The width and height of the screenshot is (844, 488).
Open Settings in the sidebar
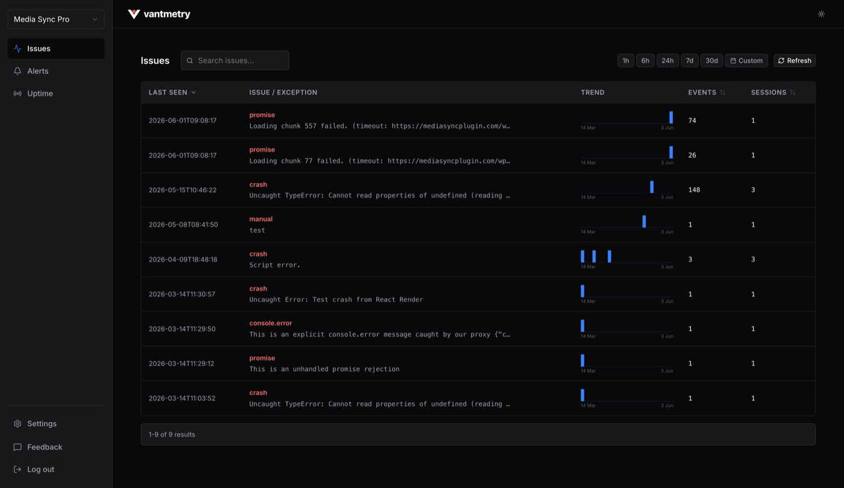point(56,424)
